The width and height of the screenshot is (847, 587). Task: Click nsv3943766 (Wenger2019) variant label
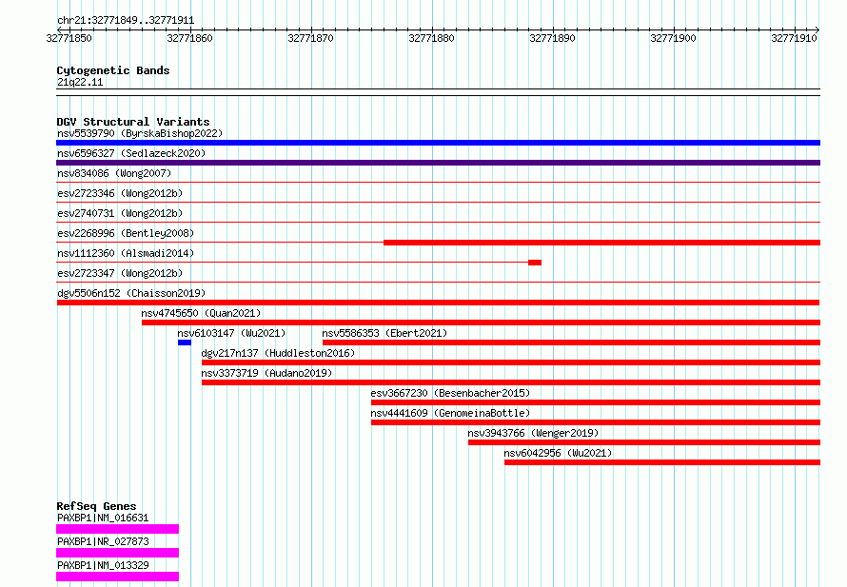(533, 433)
